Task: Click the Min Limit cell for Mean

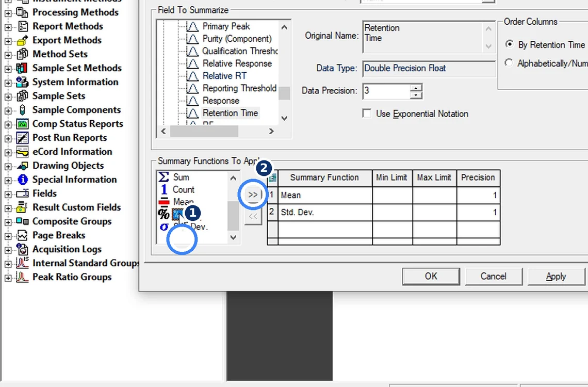Action: pyautogui.click(x=392, y=195)
